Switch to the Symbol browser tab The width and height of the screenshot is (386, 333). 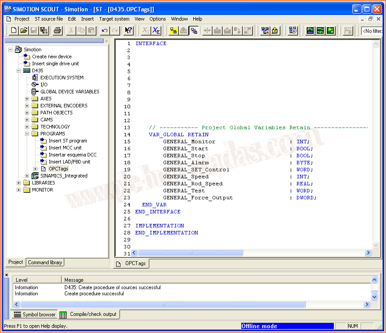[35, 314]
